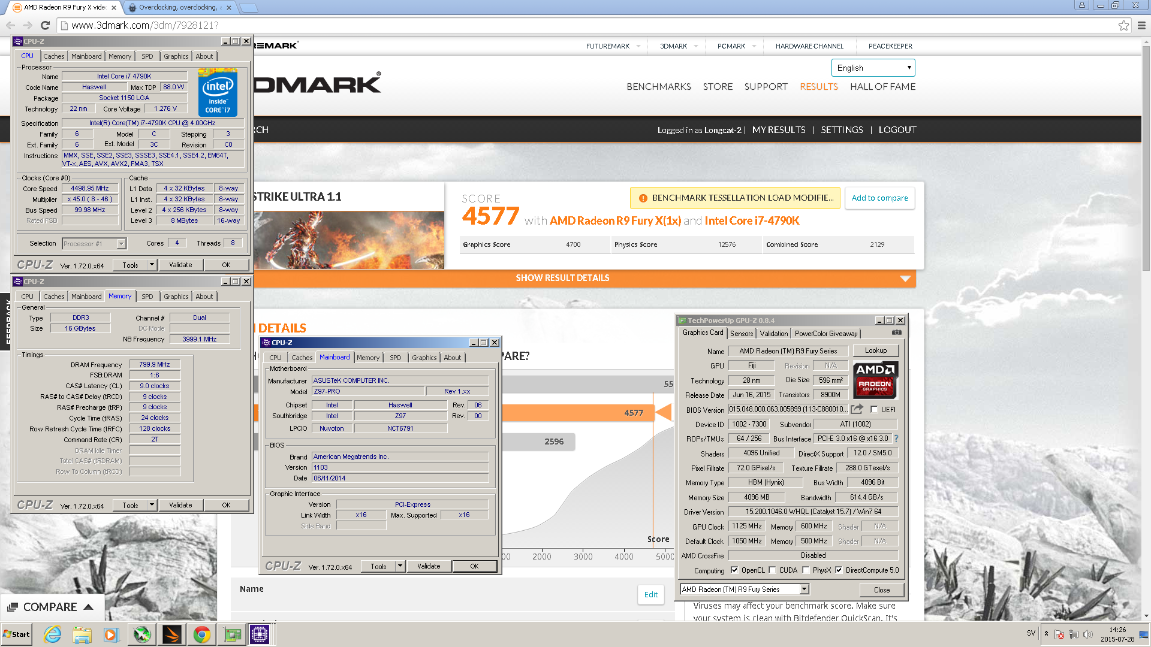The width and height of the screenshot is (1151, 647).
Task: Open Tools dropdown arrow in Mainboard CPU-Z
Action: coord(400,566)
